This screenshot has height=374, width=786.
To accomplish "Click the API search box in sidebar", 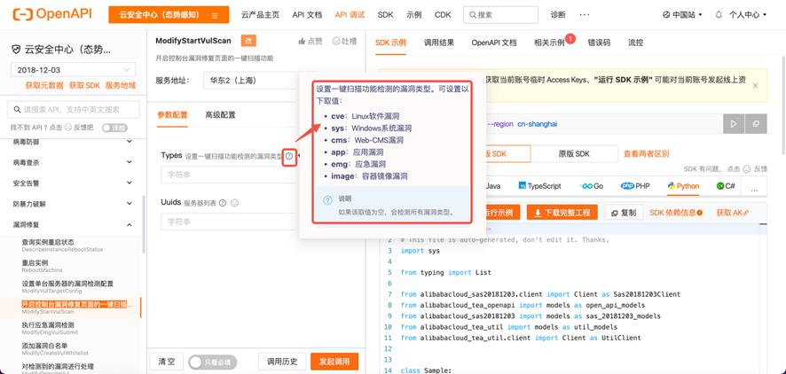I will (73, 109).
